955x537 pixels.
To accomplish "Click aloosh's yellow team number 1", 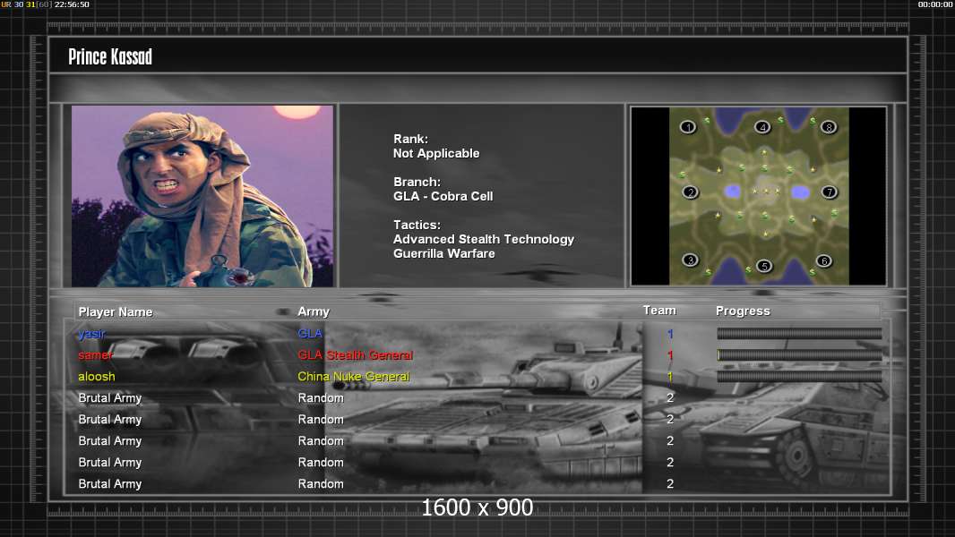I will (670, 377).
